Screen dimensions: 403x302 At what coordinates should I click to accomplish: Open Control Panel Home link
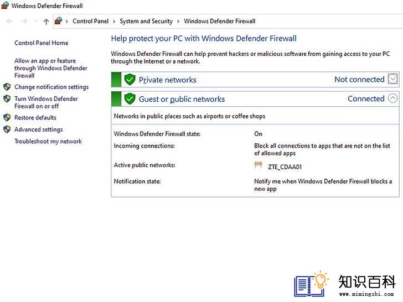click(x=42, y=43)
